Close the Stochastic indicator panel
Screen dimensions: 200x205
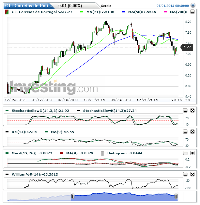pyautogui.click(x=192, y=111)
